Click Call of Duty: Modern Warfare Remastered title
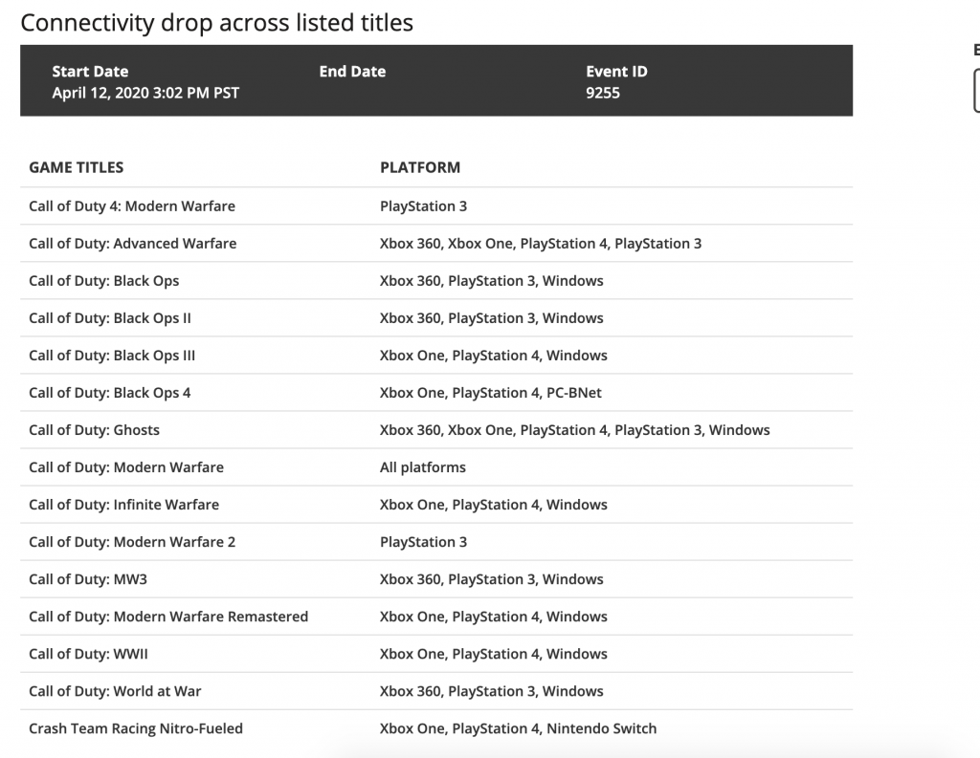Screen dimensions: 980x758 [x=168, y=617]
